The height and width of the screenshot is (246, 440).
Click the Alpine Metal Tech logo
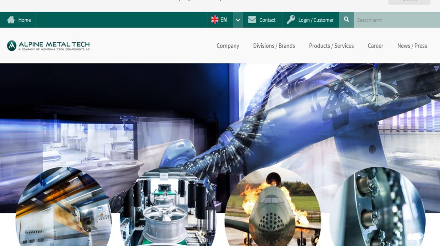click(48, 45)
